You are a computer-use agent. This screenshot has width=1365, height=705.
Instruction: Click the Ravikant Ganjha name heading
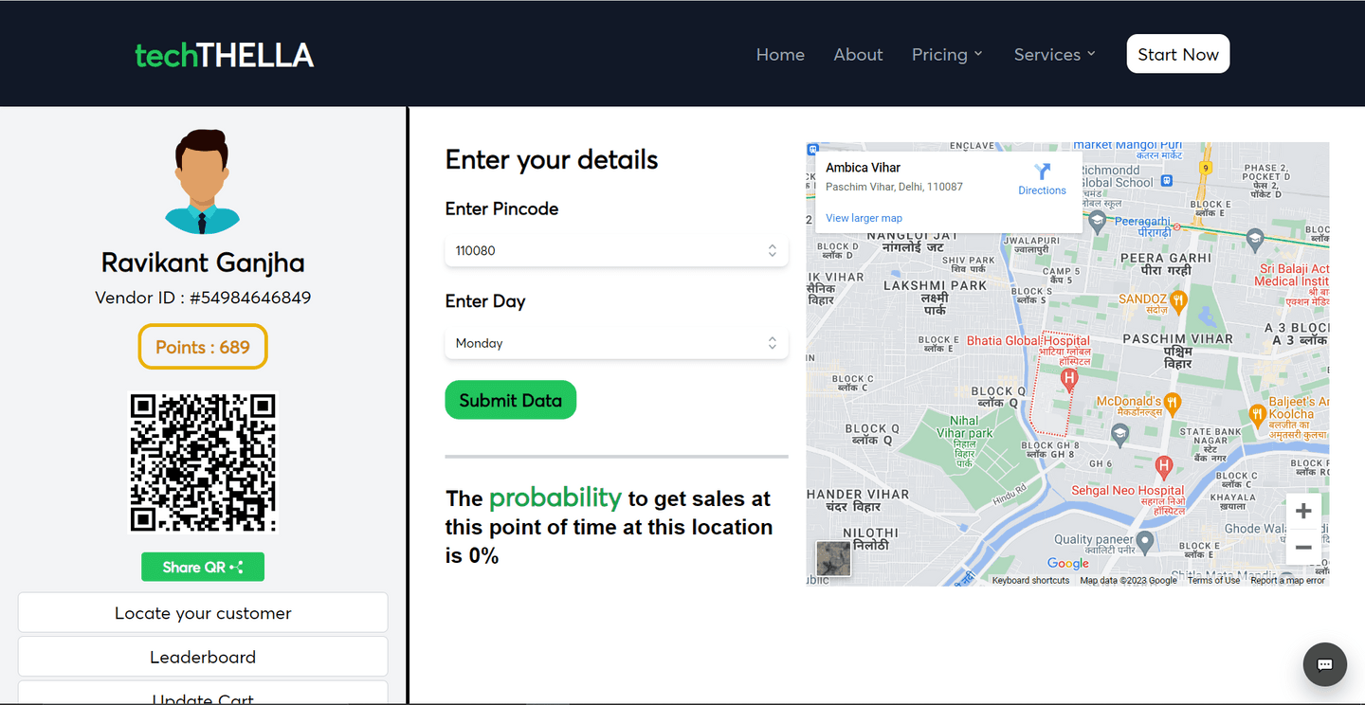pyautogui.click(x=203, y=262)
